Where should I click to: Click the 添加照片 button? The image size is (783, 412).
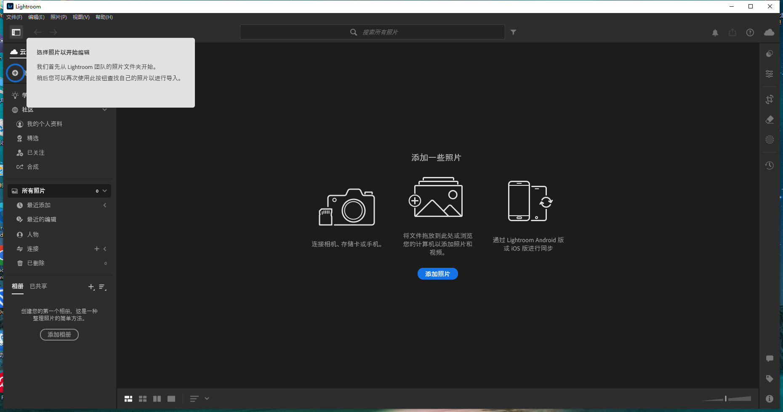437,274
